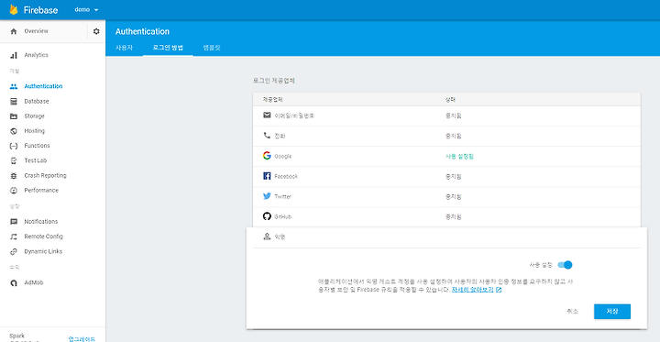
Task: Click the 업그레이드 upgrade link
Action: (82, 338)
